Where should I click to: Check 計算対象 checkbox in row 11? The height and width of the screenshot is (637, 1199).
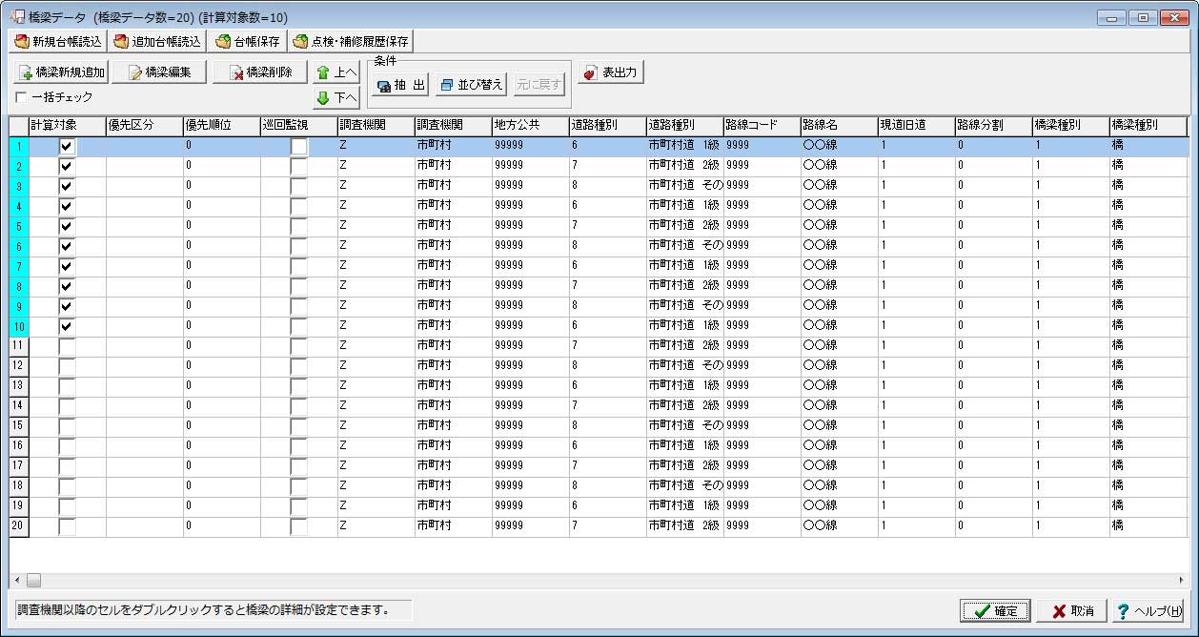coord(67,346)
